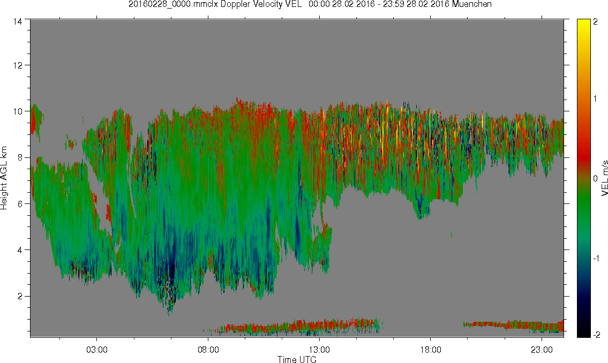The width and height of the screenshot is (608, 363).
Task: Click the height axis label 4
Action: point(20,250)
